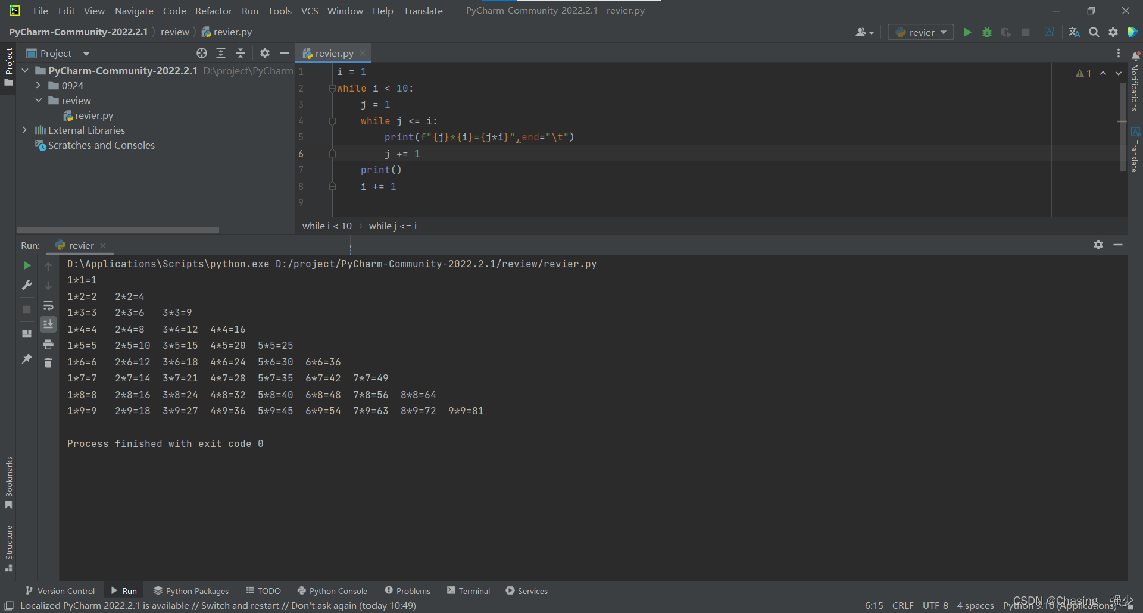The image size is (1143, 613).
Task: Open the Problems tool window
Action: [407, 590]
